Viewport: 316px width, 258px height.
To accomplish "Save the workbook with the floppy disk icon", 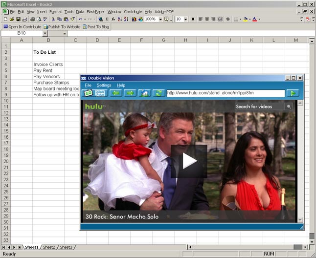I will (18, 19).
